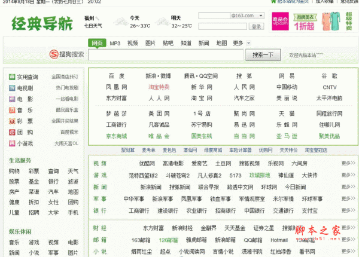359x257 pixels.
Task: Open the CNTV link
Action: click(330, 87)
